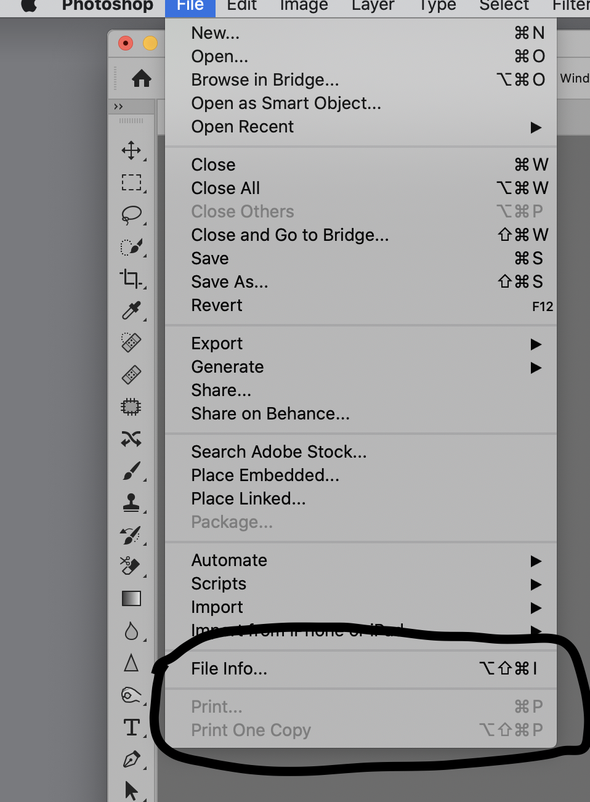Screen dimensions: 590x802
Task: Select the Blur tool
Action: pyautogui.click(x=132, y=630)
